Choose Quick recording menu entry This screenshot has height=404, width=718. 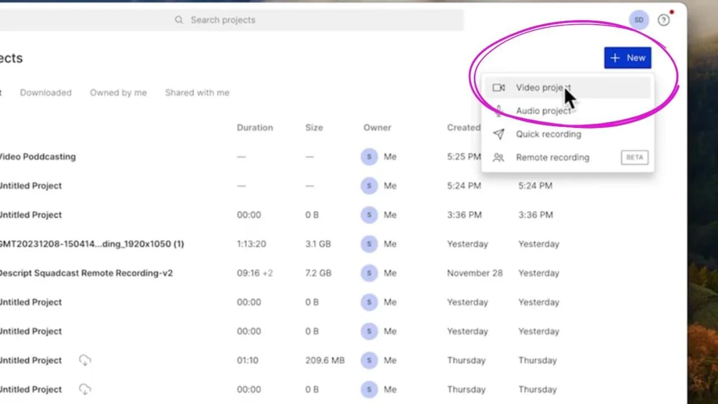[x=568, y=134]
